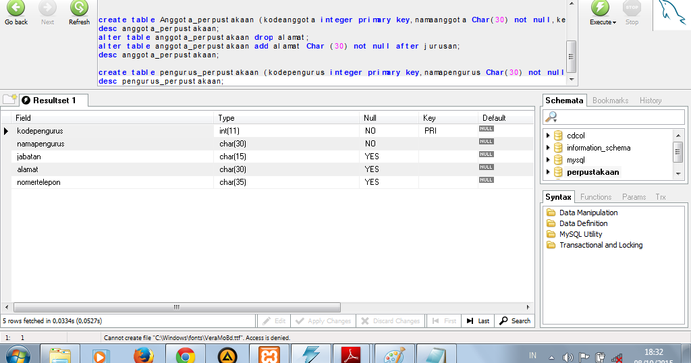Click the Search button

(515, 320)
